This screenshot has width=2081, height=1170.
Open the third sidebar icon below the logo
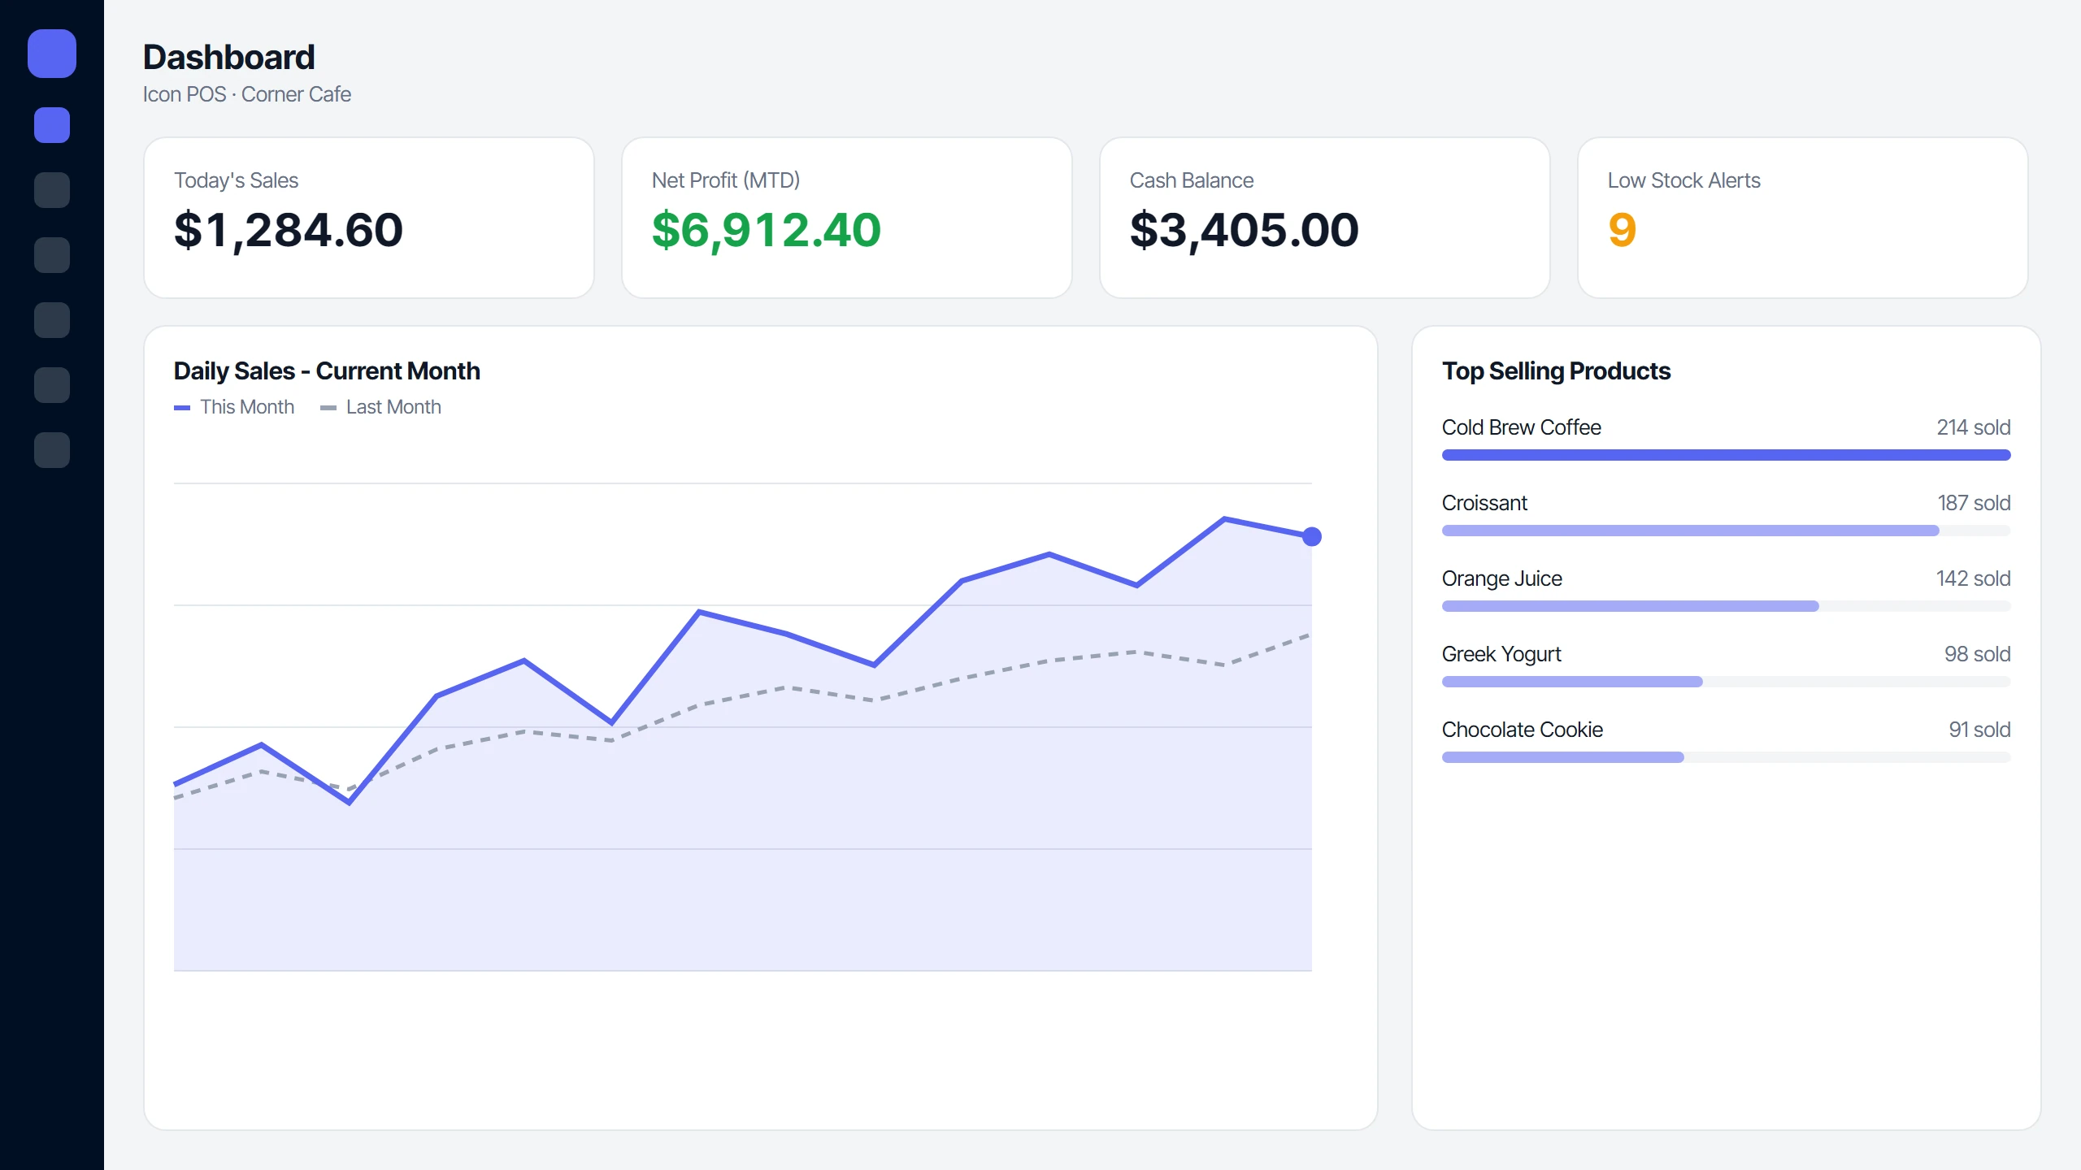pos(52,255)
